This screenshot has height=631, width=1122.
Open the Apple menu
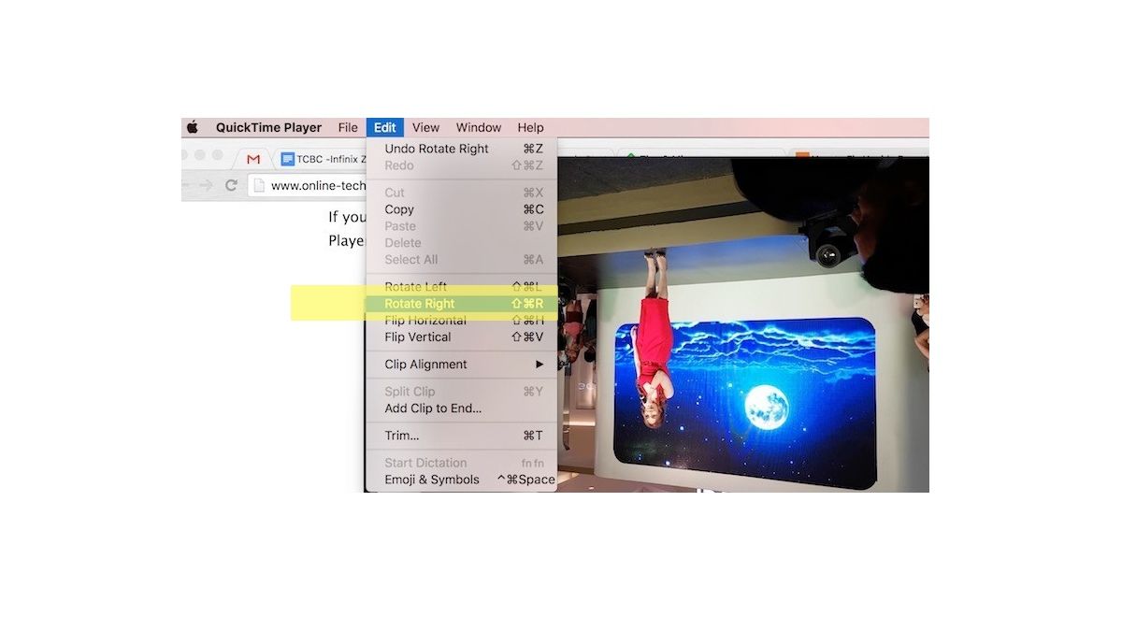click(193, 128)
